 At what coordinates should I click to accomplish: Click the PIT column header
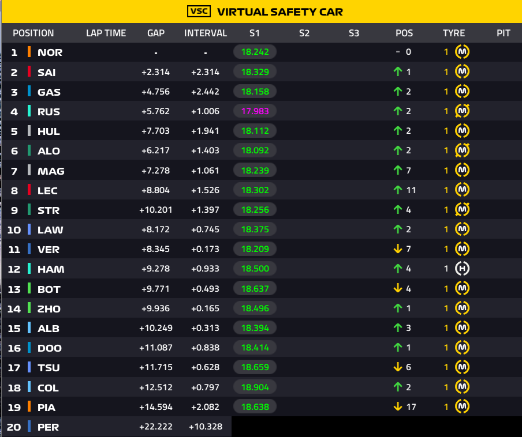[x=504, y=33]
